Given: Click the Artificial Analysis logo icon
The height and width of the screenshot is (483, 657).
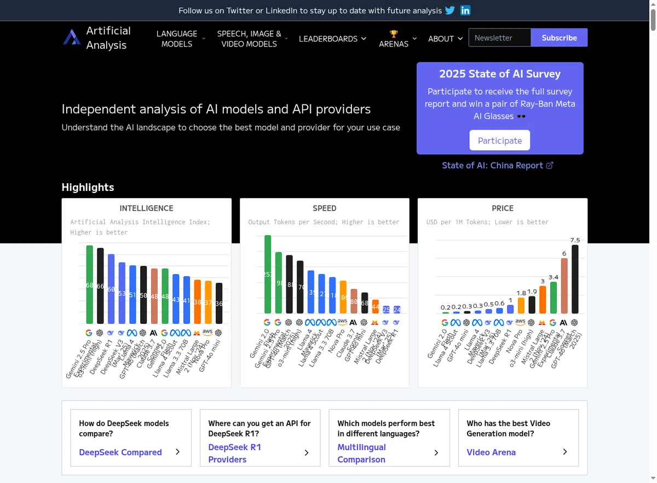Looking at the screenshot, I should (72, 38).
